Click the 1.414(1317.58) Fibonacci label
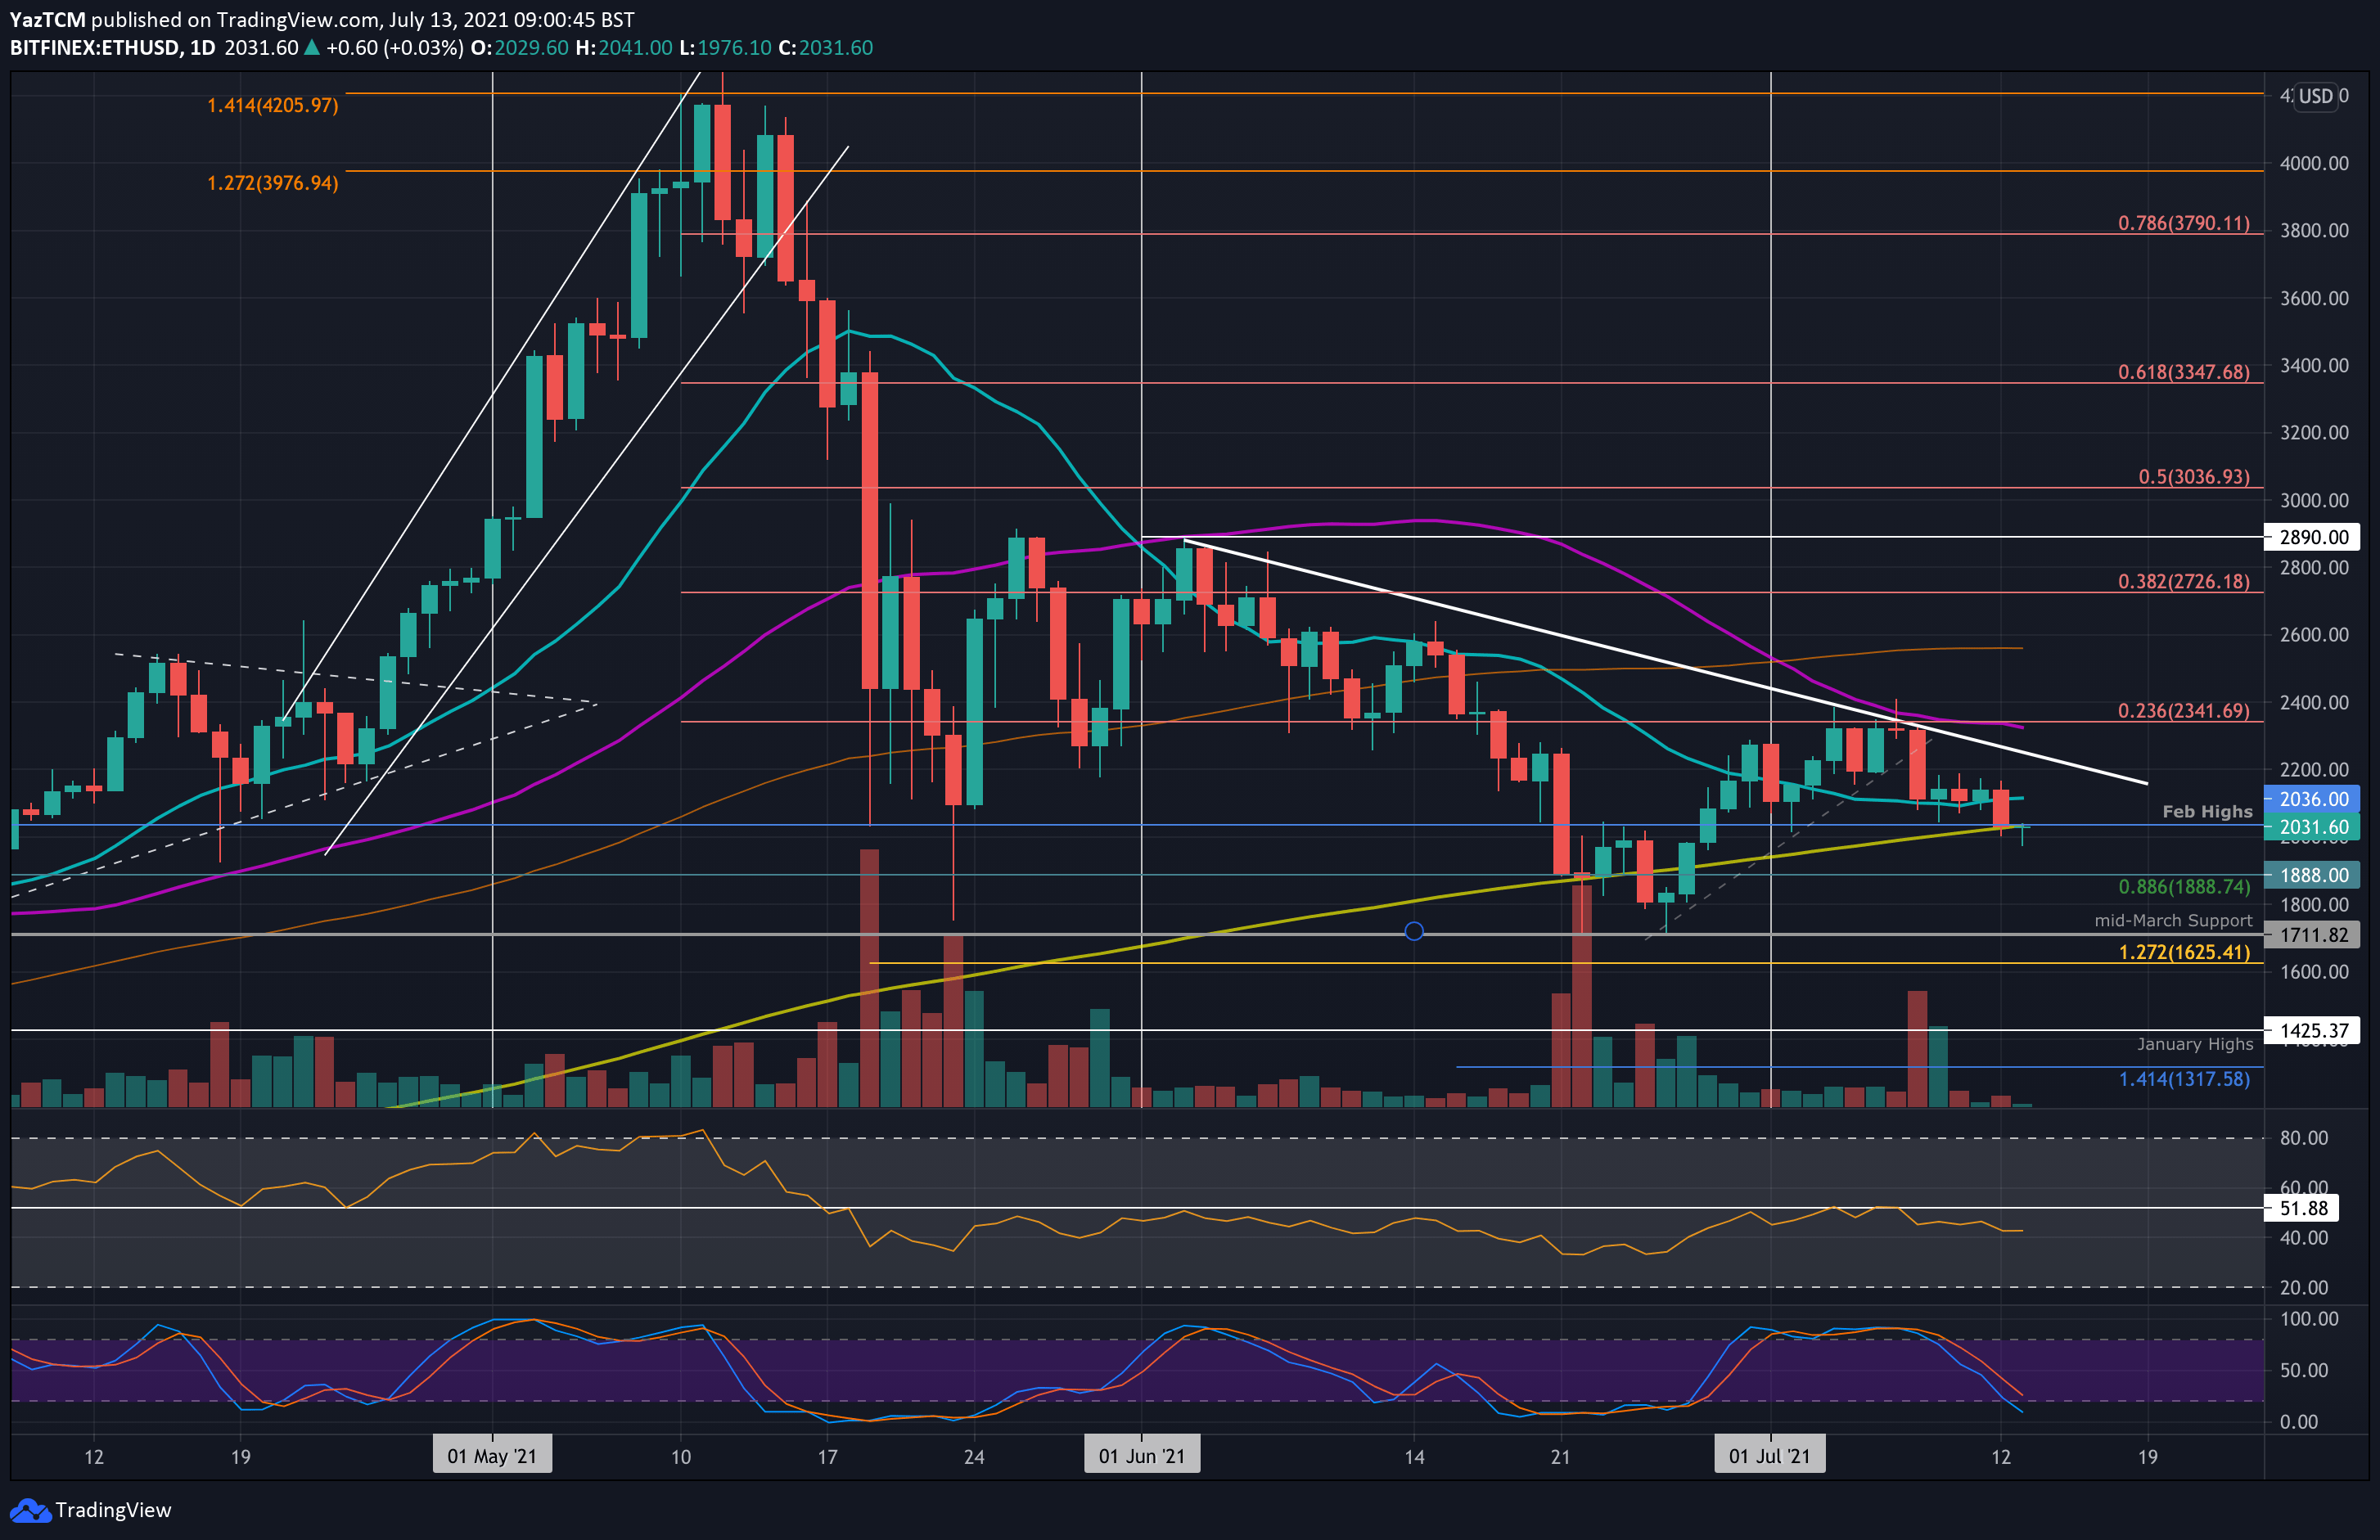 [2184, 1079]
